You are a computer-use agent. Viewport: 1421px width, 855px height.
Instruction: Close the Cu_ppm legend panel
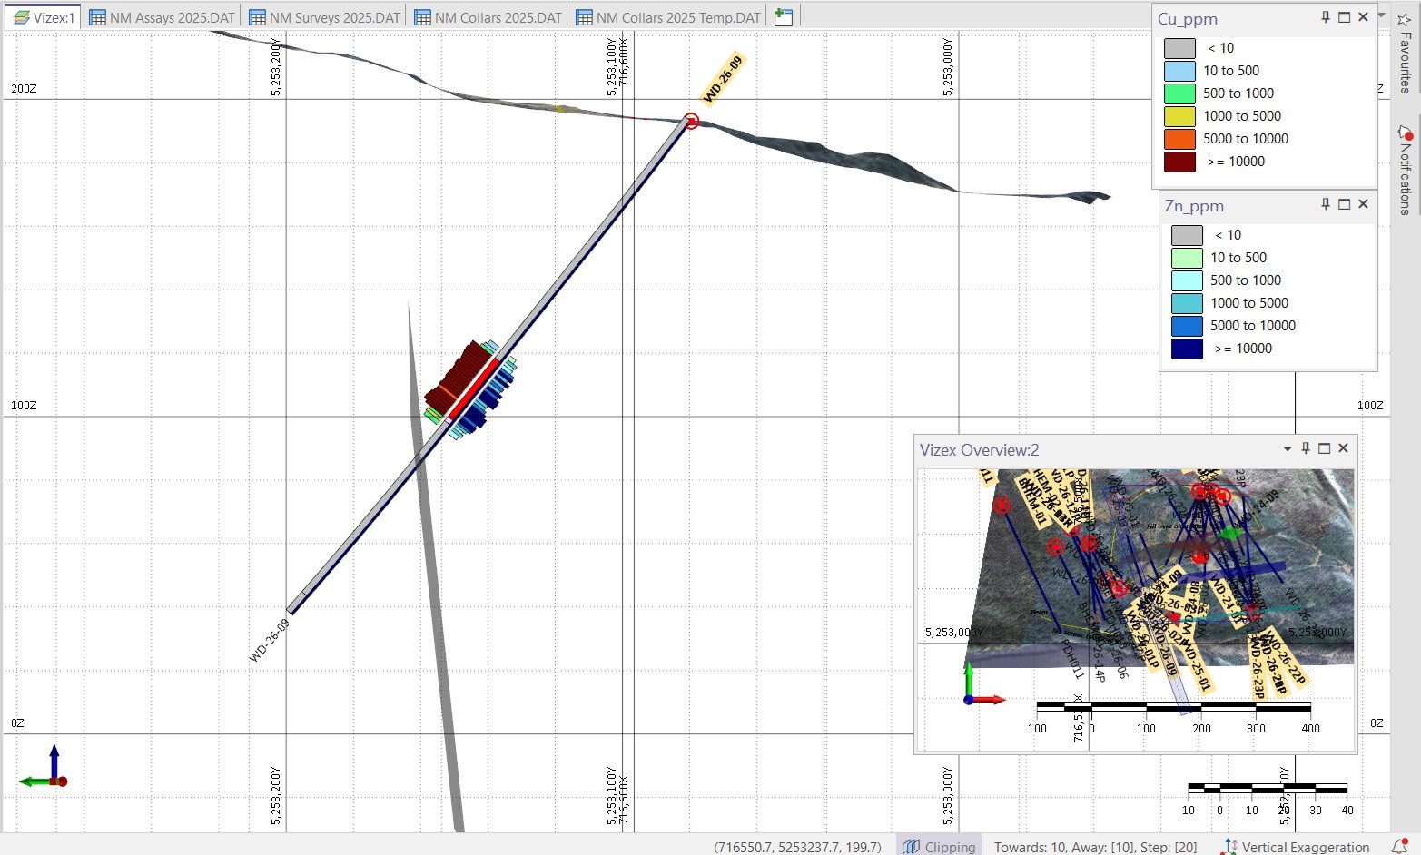point(1363,17)
